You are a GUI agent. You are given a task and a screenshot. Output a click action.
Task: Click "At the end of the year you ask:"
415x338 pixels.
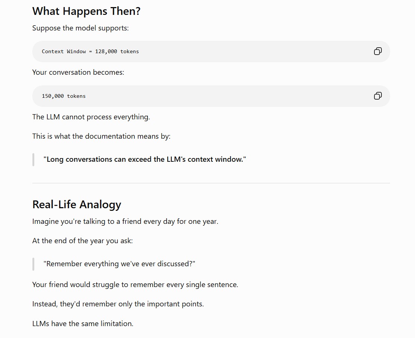tap(83, 241)
